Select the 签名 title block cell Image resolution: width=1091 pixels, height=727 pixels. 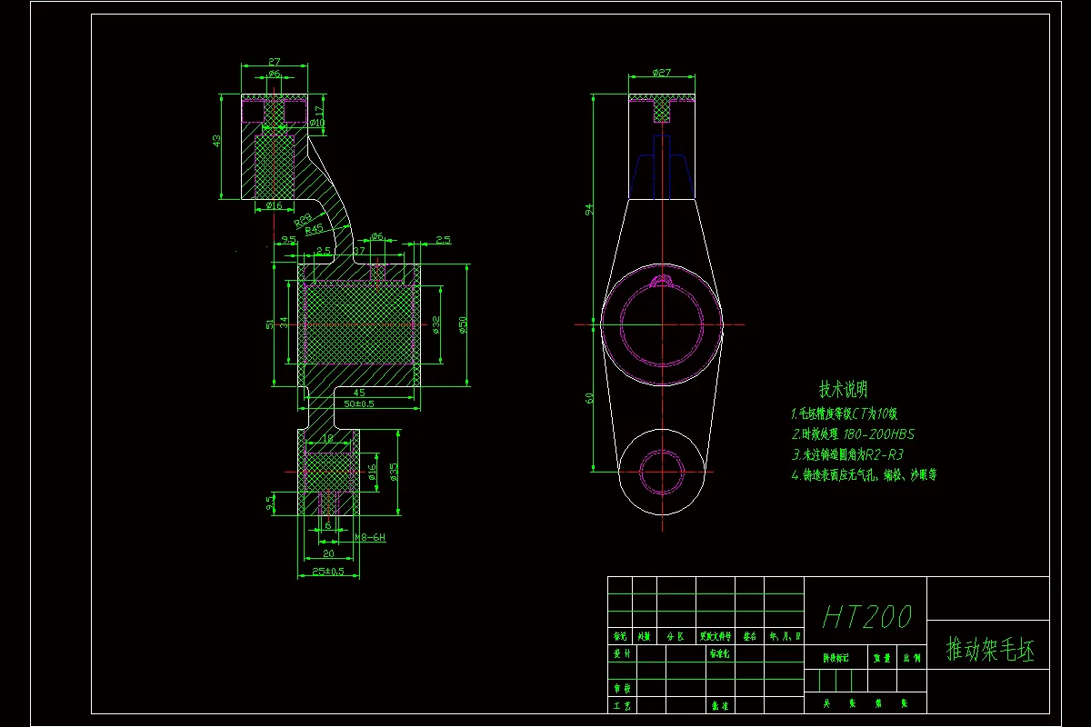pyautogui.click(x=750, y=637)
